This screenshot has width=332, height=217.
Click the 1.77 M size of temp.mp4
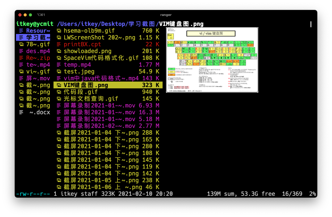[x=149, y=65]
